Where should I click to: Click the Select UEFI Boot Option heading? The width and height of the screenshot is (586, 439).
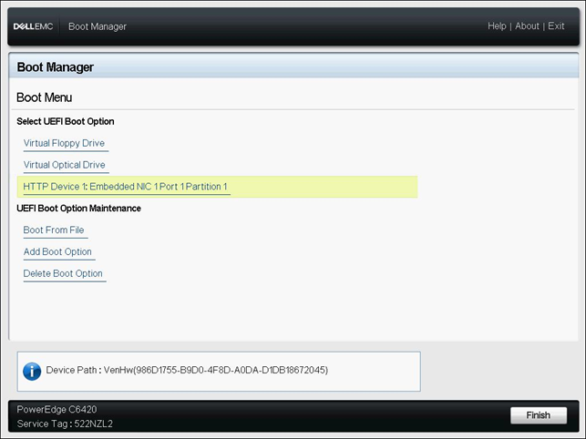66,121
